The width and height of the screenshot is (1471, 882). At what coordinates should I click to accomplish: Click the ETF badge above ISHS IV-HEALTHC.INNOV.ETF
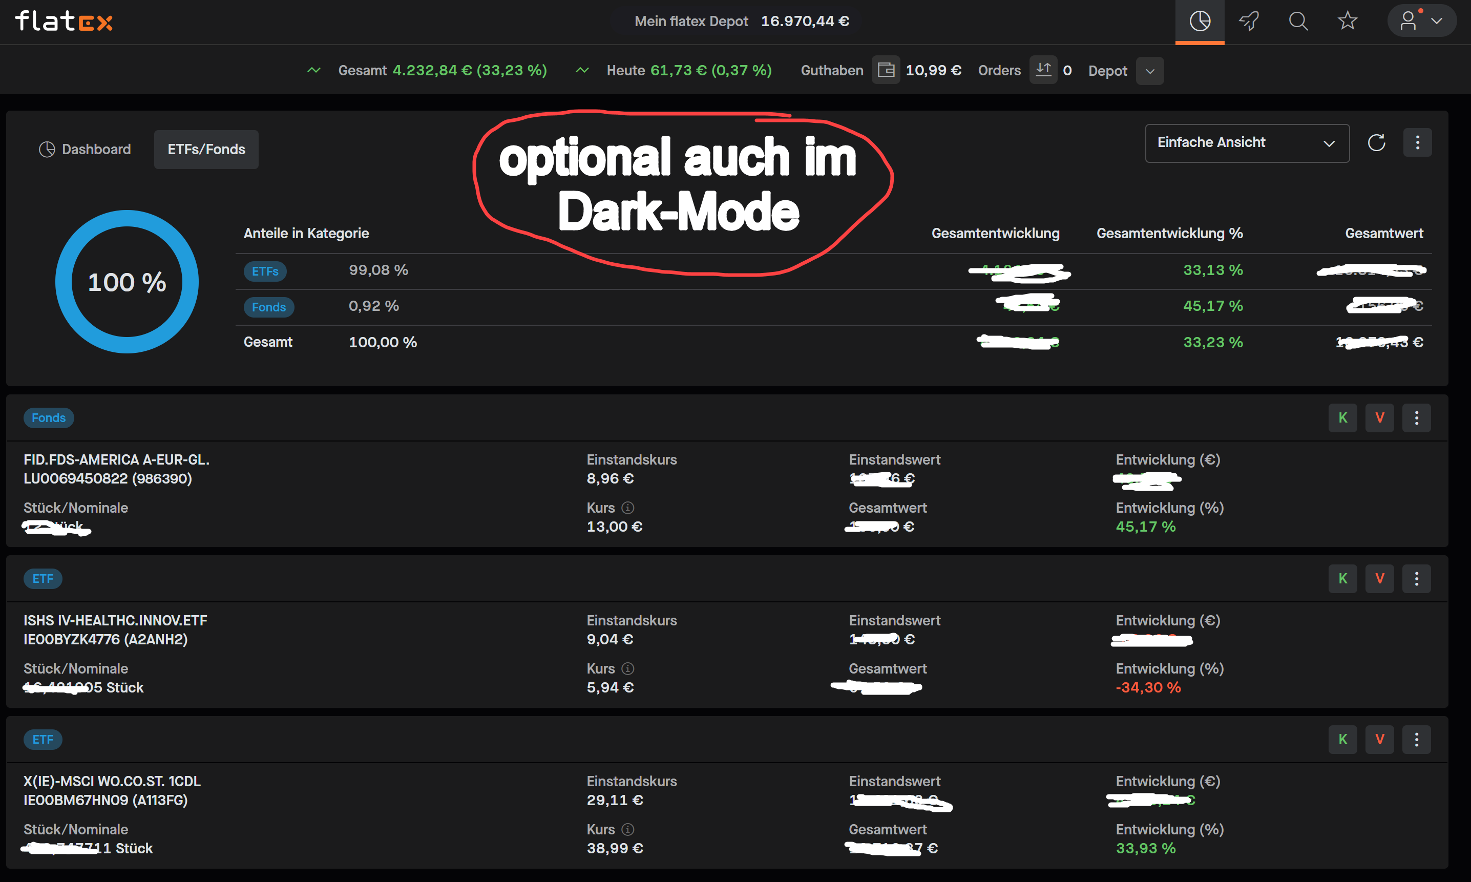(x=43, y=578)
